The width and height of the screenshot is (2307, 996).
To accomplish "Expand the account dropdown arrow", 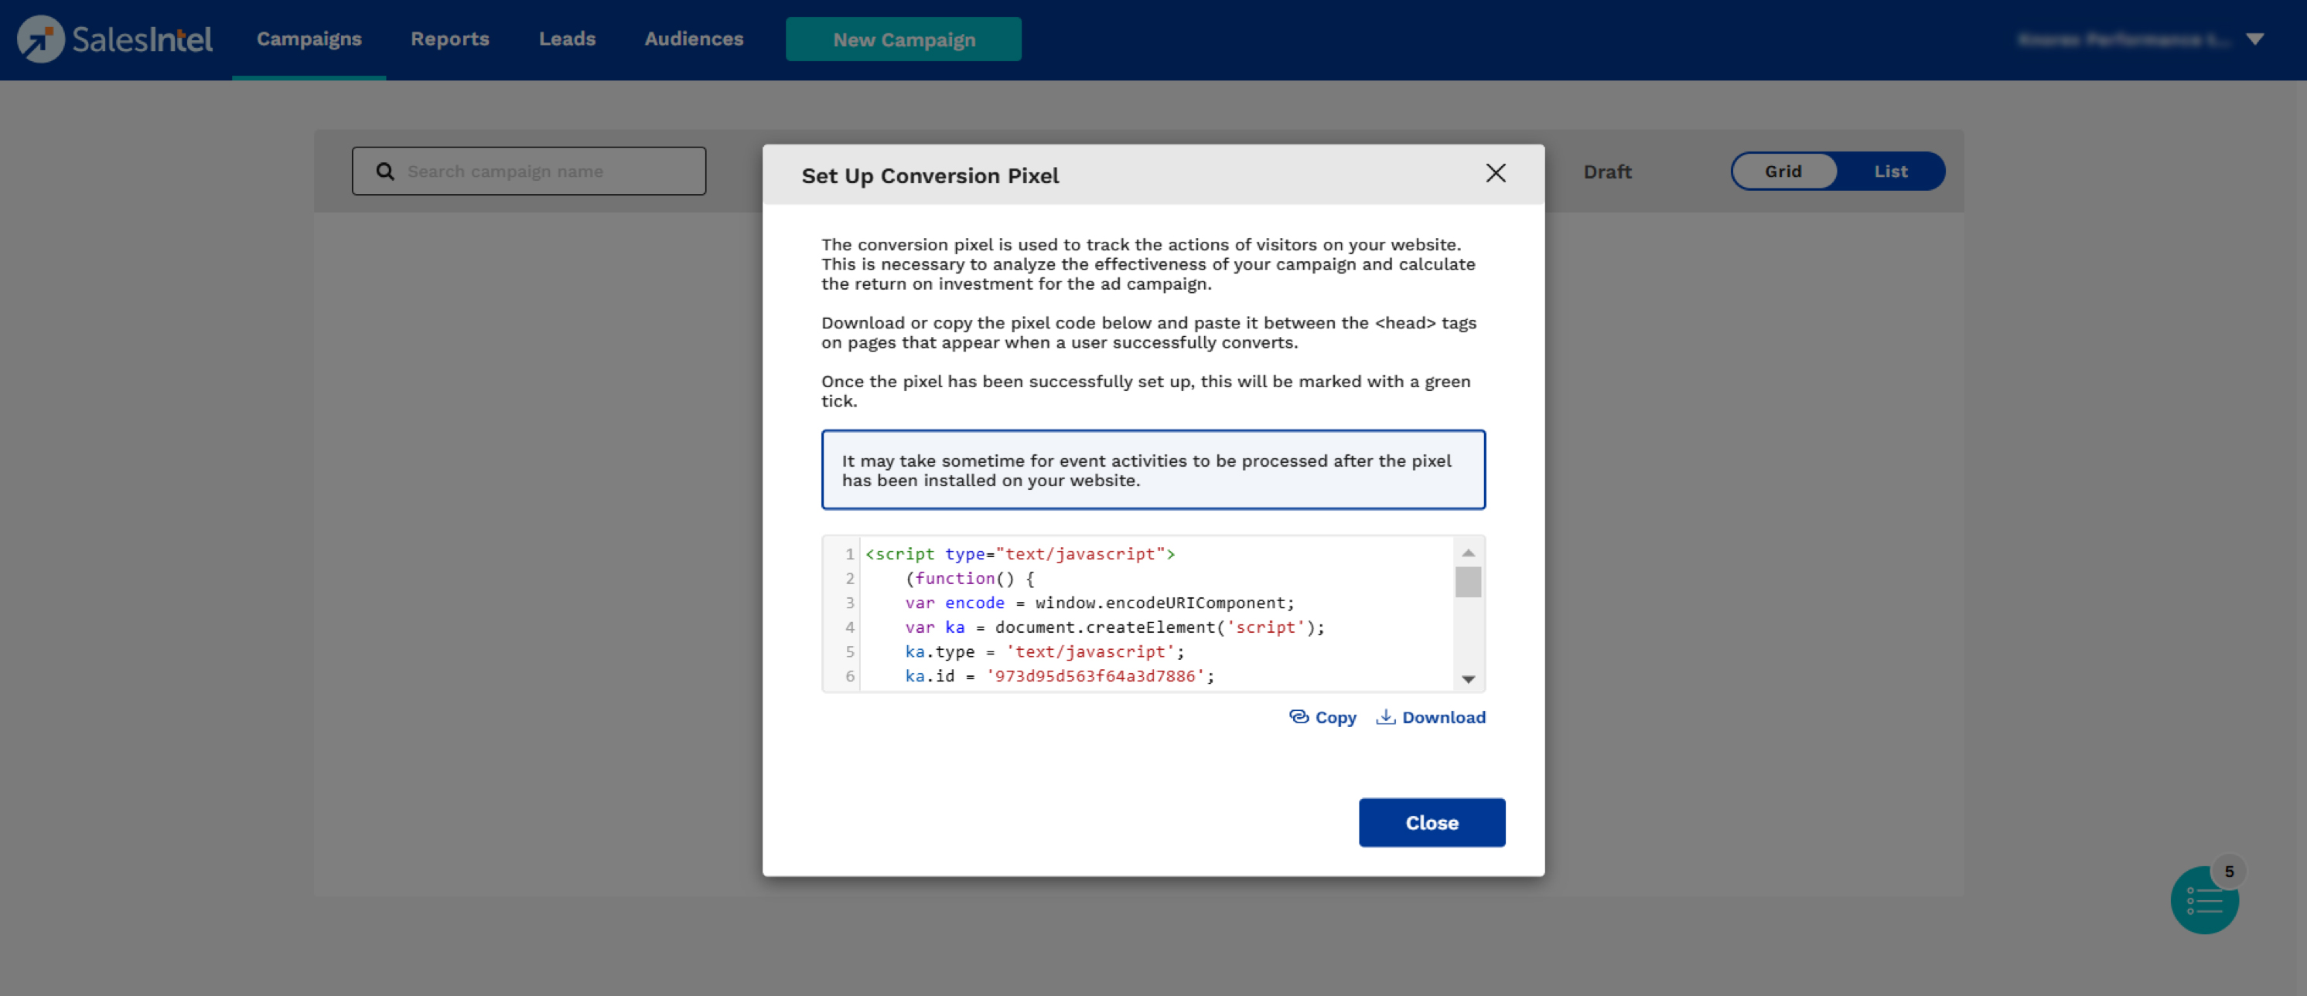I will click(x=2255, y=39).
